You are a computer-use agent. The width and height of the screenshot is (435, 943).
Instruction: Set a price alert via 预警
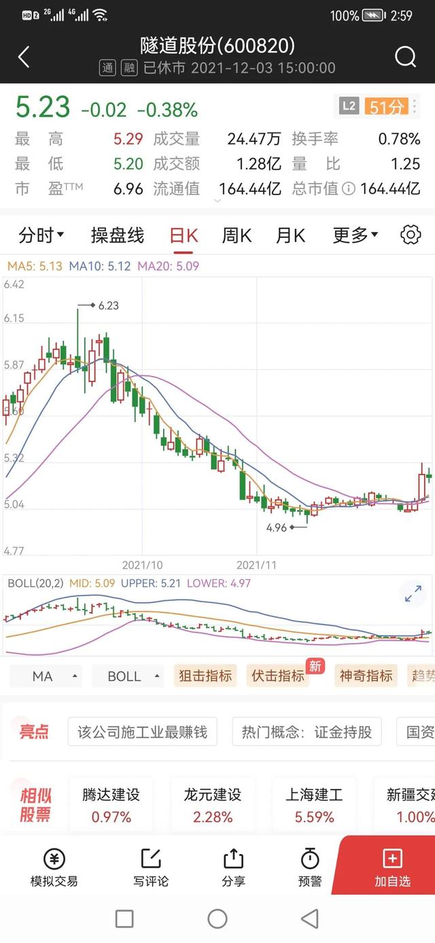310,868
